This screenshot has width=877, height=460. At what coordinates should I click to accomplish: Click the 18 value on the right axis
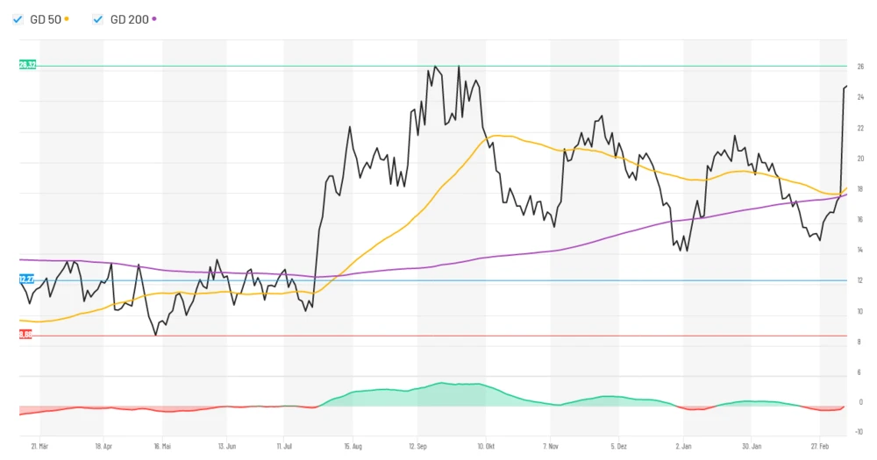click(x=860, y=189)
